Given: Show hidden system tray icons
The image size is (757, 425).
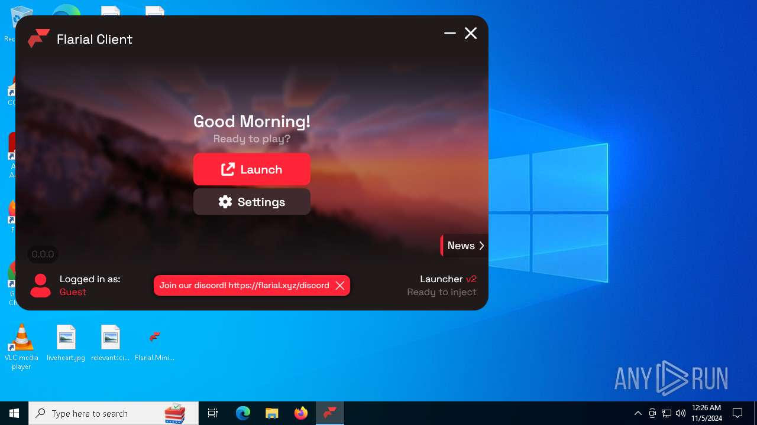Looking at the screenshot, I should click(638, 413).
